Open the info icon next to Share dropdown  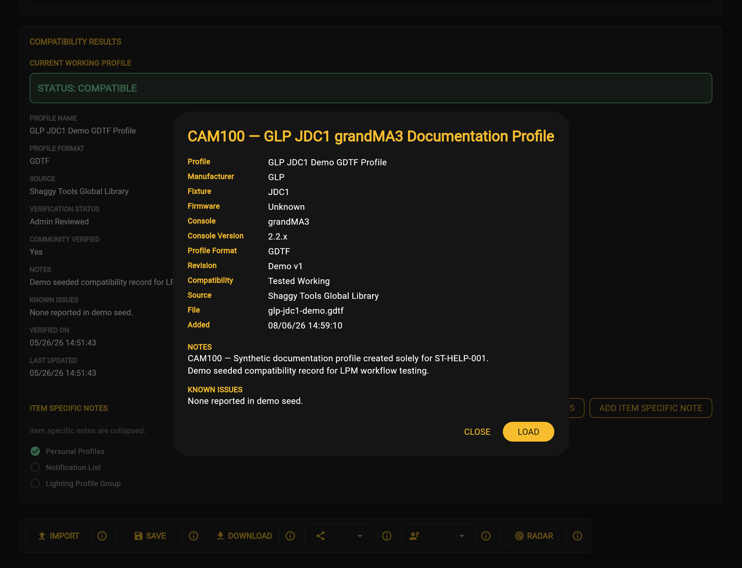point(387,536)
